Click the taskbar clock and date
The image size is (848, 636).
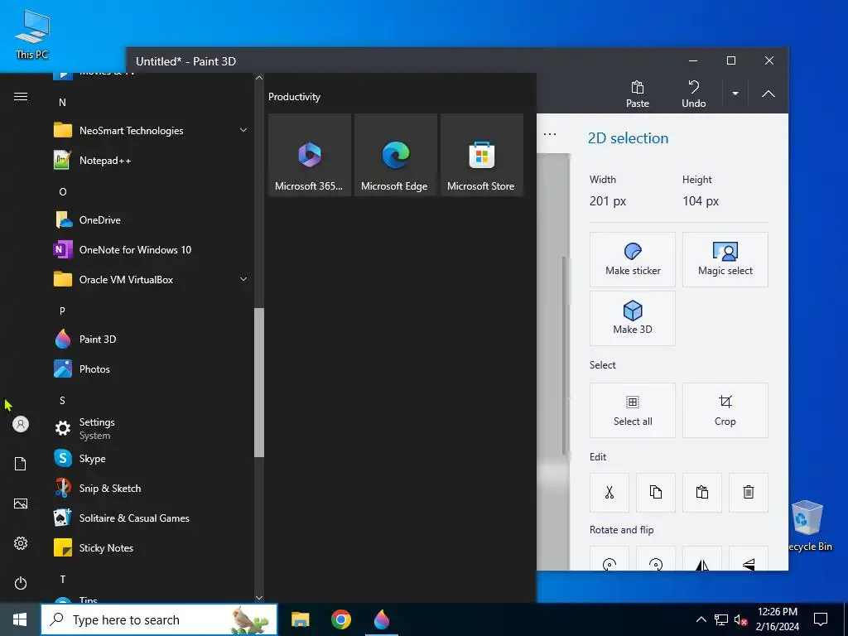point(777,619)
